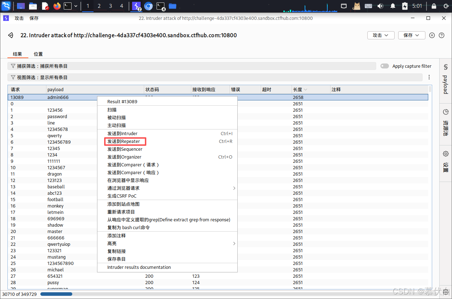Open the power manager battery icon
The width and height of the screenshot is (452, 299).
click(405, 6)
